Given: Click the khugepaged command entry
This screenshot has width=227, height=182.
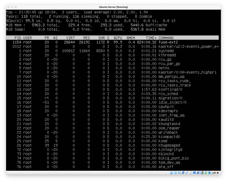Looking at the screenshot, I should [169, 145].
